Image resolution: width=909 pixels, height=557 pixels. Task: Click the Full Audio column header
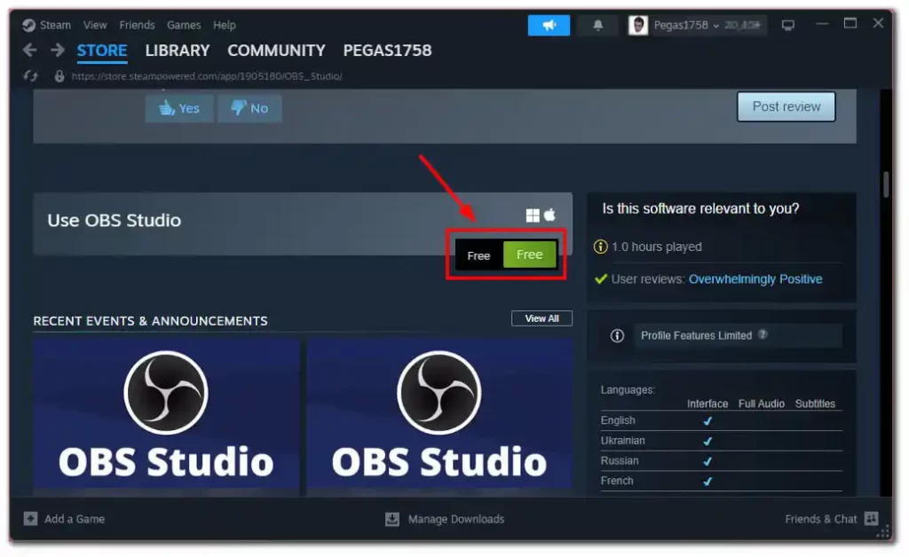tap(761, 404)
